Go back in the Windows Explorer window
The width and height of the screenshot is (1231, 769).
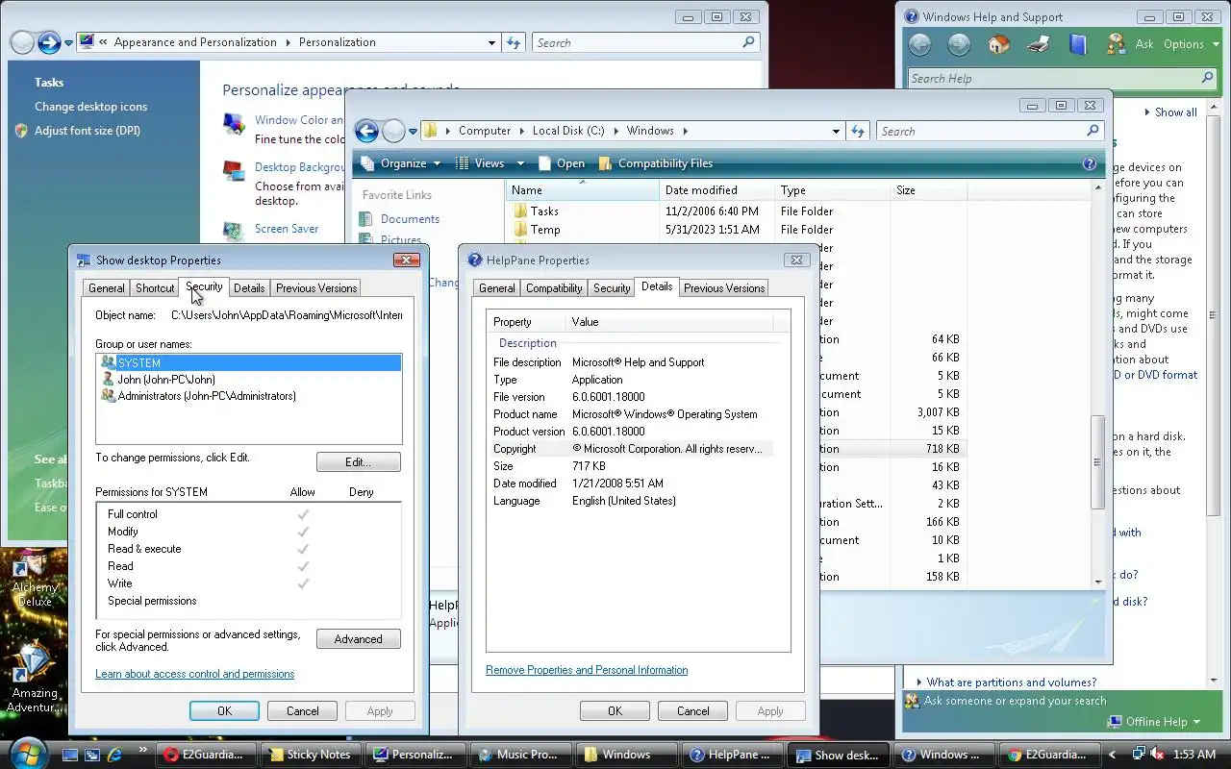click(x=366, y=131)
